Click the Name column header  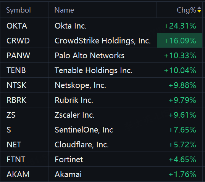[64, 10]
